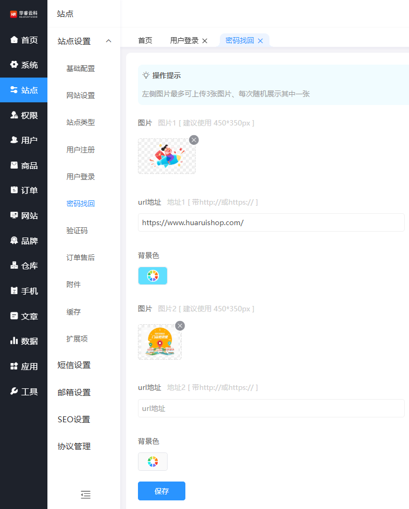Open the 基础配置 settings link

point(80,68)
